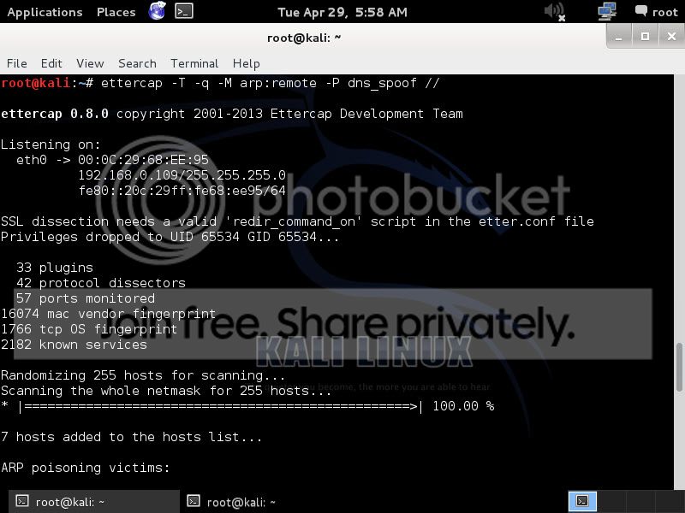
Task: Click the 100.00 % scan progress text
Action: (x=463, y=406)
